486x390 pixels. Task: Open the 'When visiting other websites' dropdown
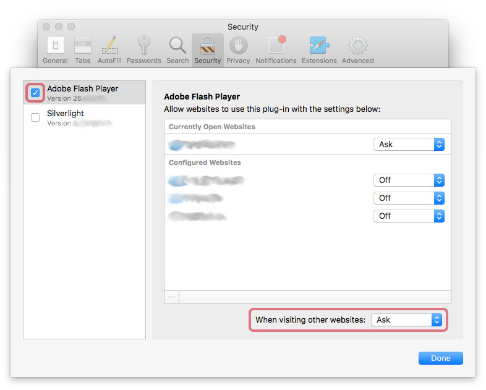point(406,320)
